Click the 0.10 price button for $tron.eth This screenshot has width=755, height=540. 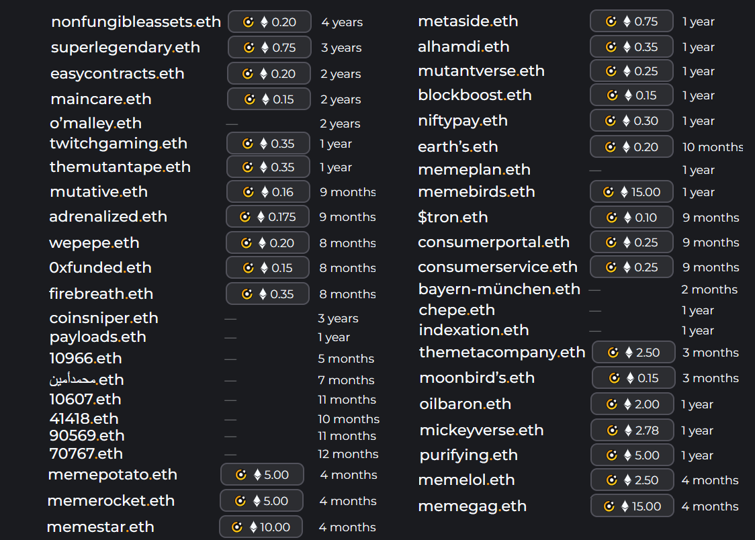(x=631, y=218)
